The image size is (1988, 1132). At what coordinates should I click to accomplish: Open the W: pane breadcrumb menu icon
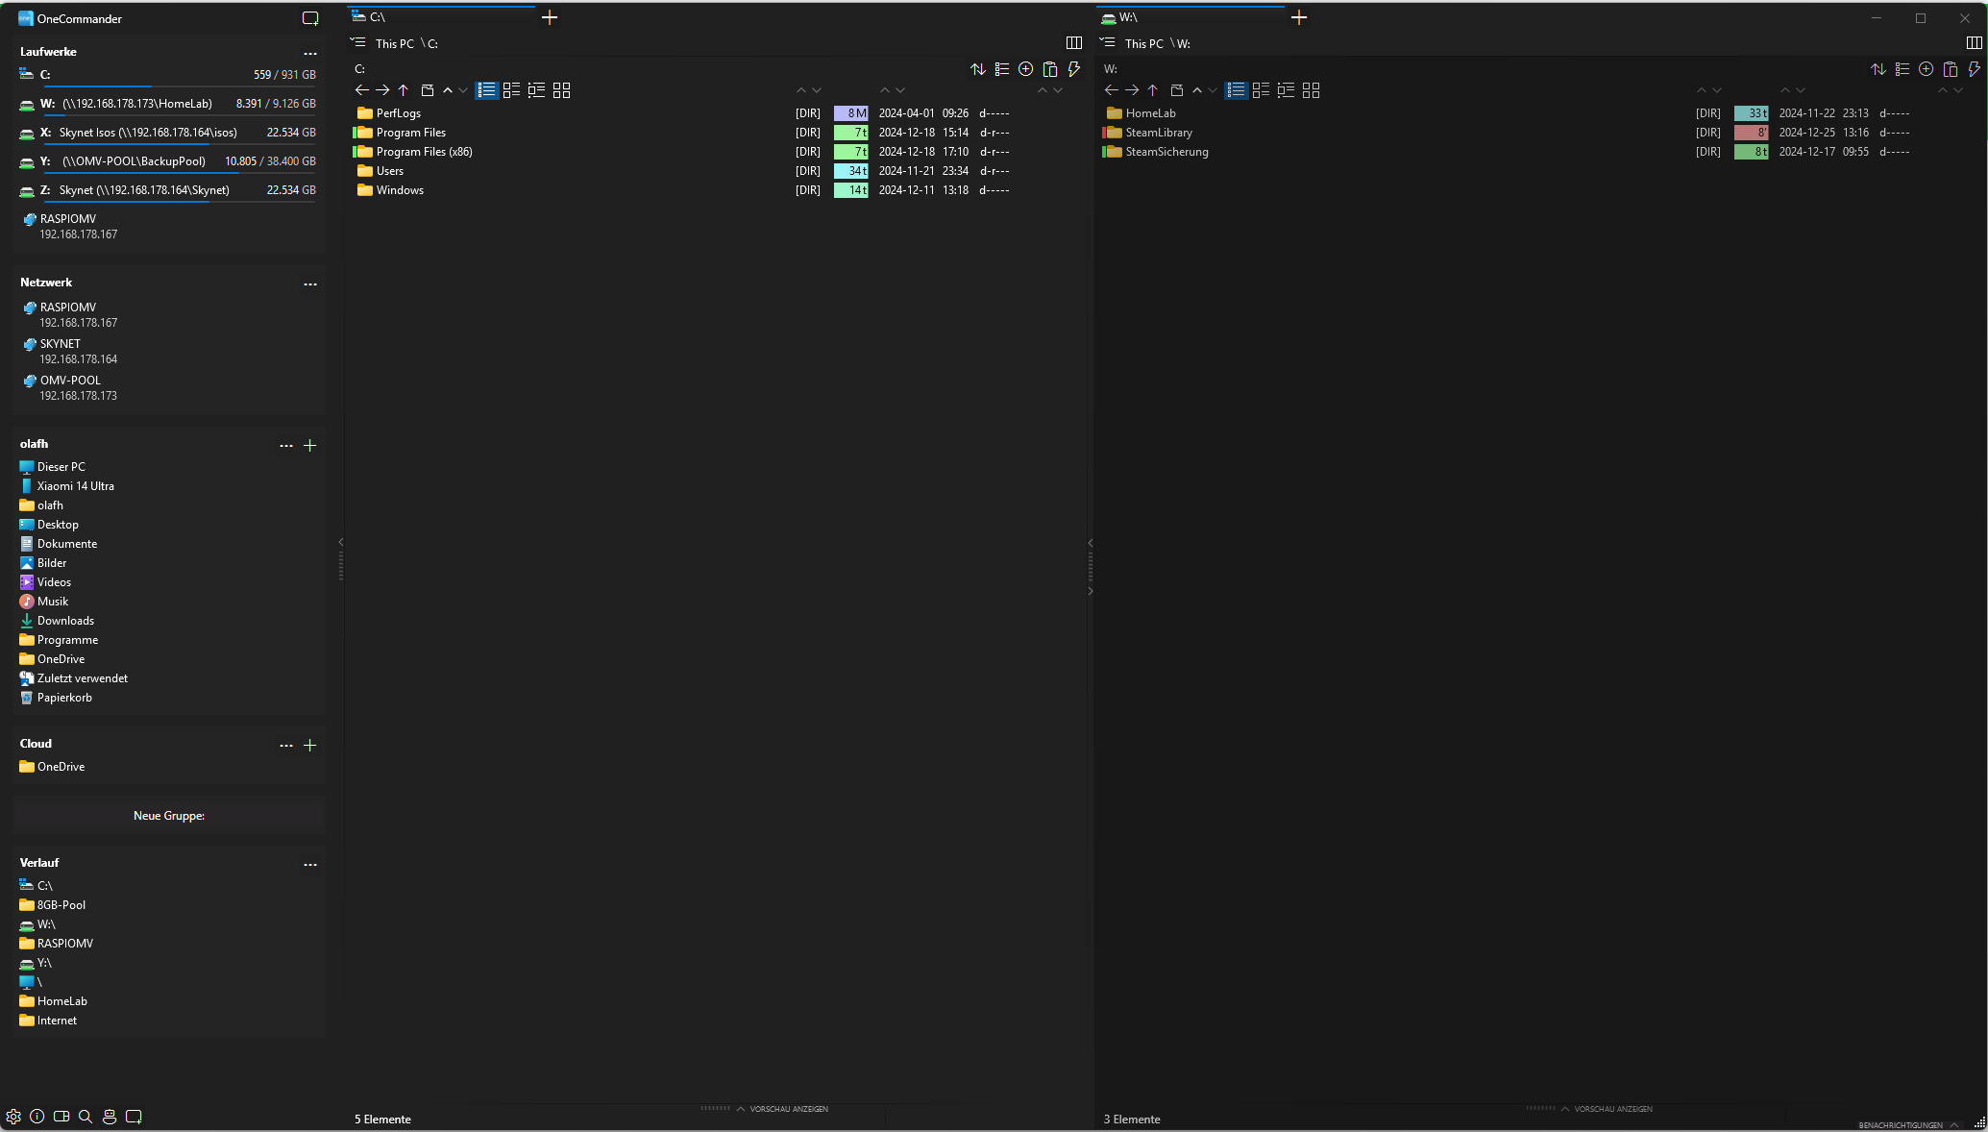point(1108,42)
